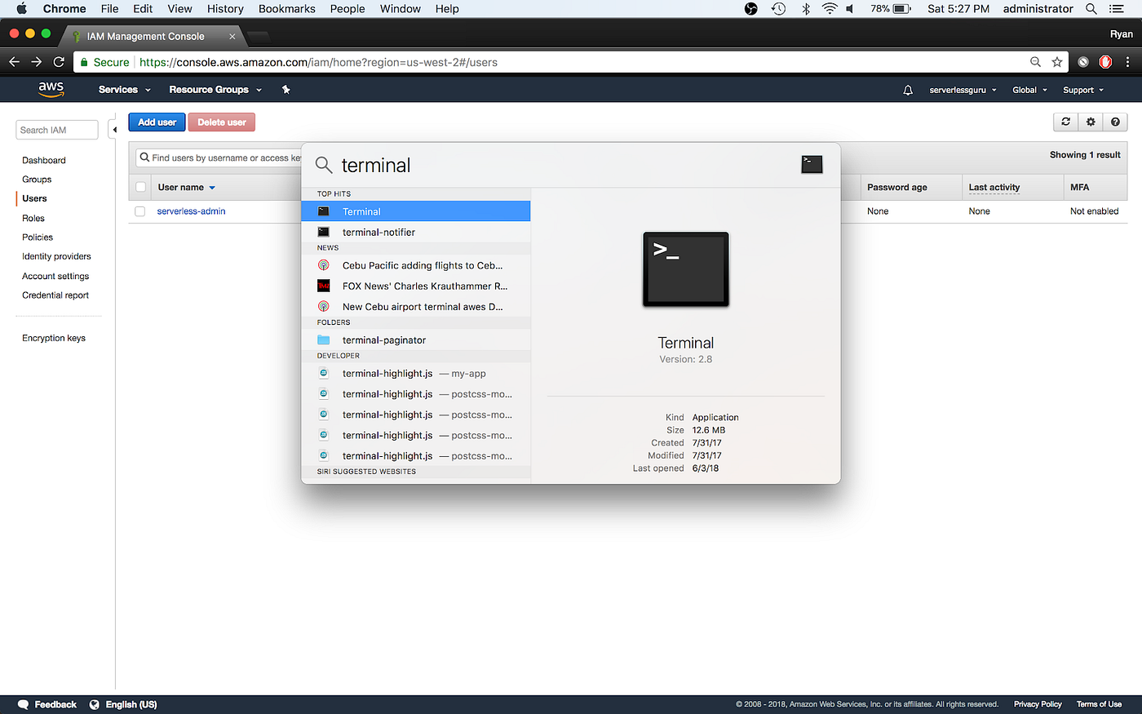Open Roles in IAM sidebar
Screen dimensions: 1142x714
coord(33,219)
